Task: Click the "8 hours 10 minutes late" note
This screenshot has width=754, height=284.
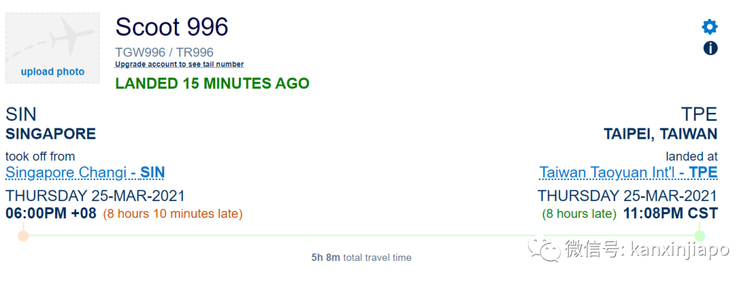Action: pyautogui.click(x=173, y=214)
